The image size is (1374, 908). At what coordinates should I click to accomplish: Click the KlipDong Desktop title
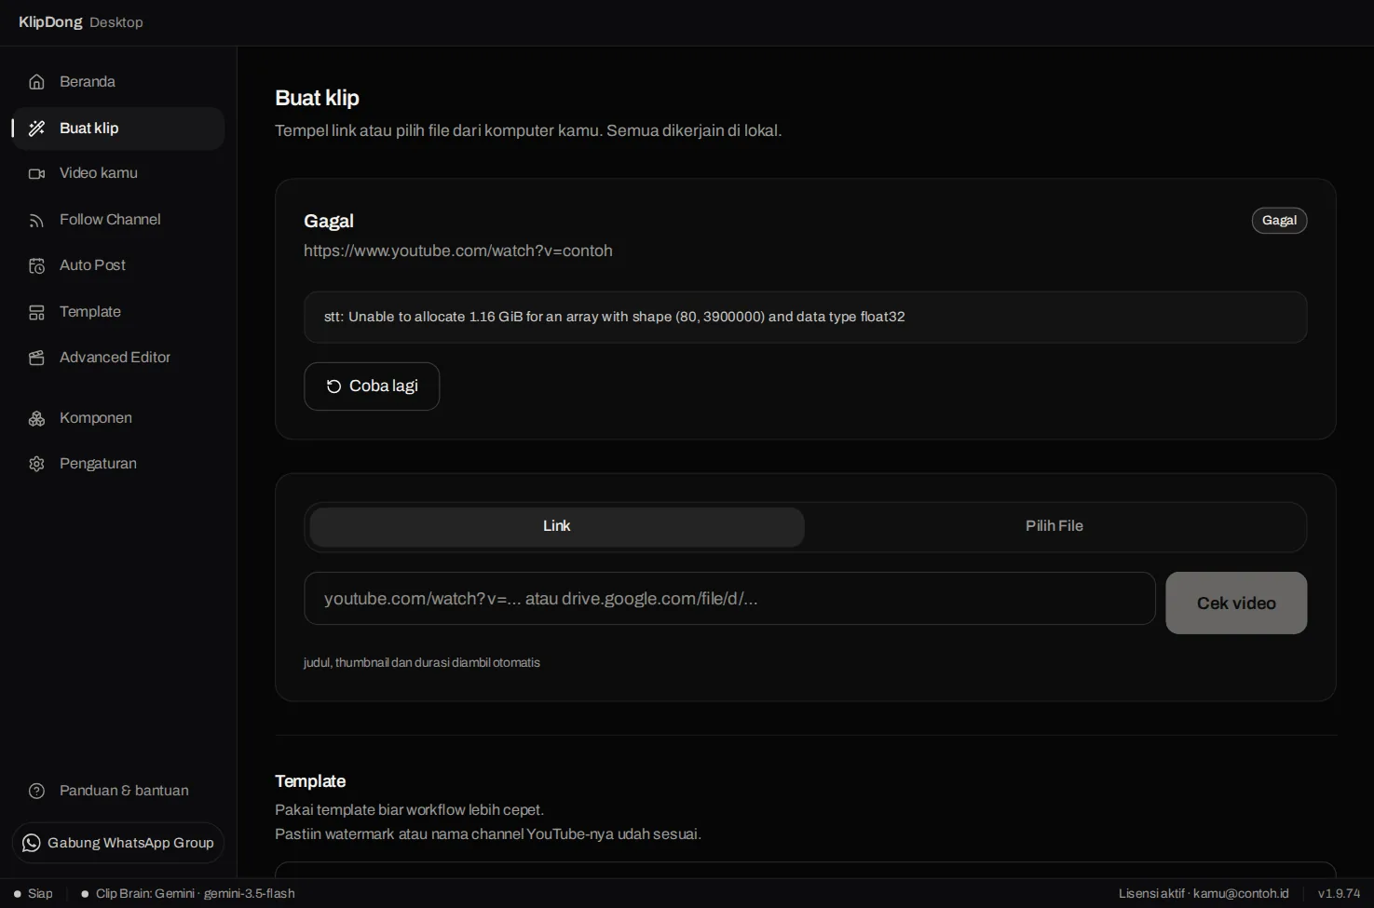[x=81, y=22]
